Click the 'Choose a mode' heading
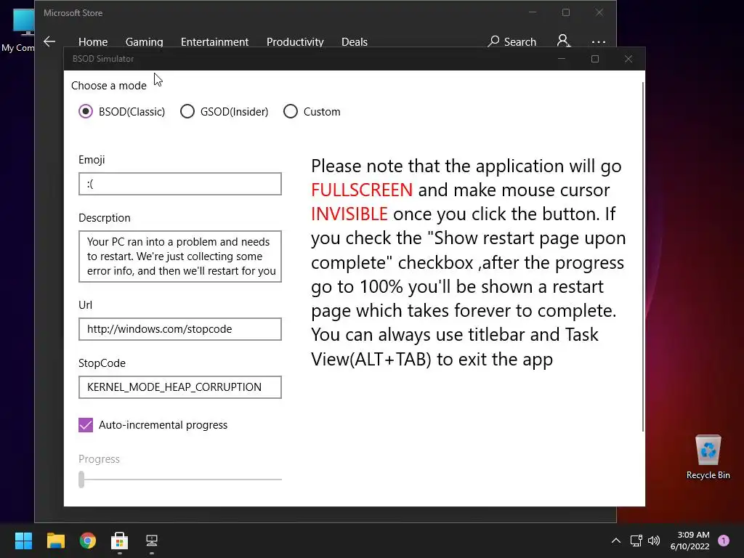The width and height of the screenshot is (744, 558). point(109,86)
